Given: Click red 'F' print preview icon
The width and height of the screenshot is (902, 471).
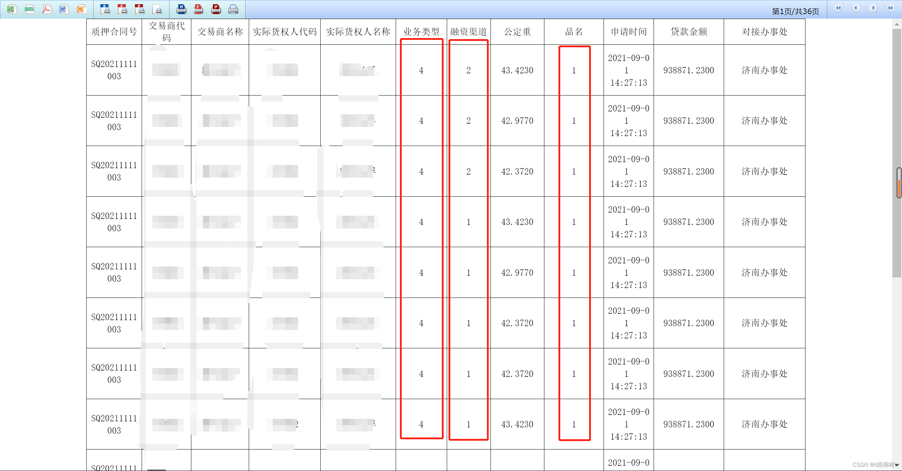Looking at the screenshot, I should (x=122, y=9).
